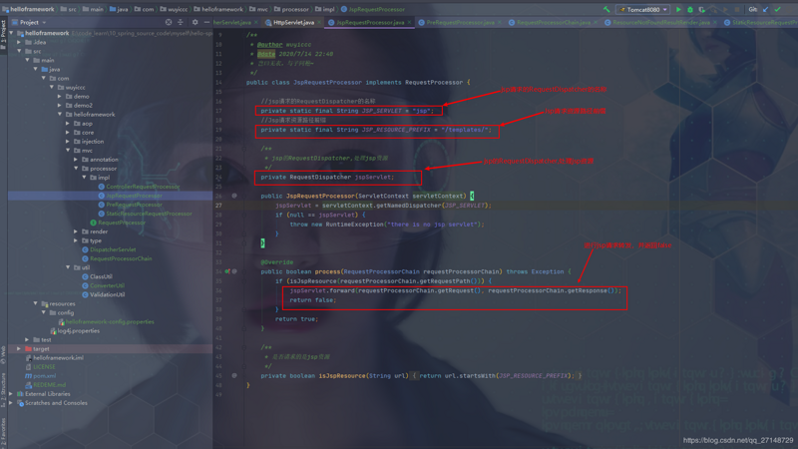Click the collapse all icon in Project panel

point(181,22)
